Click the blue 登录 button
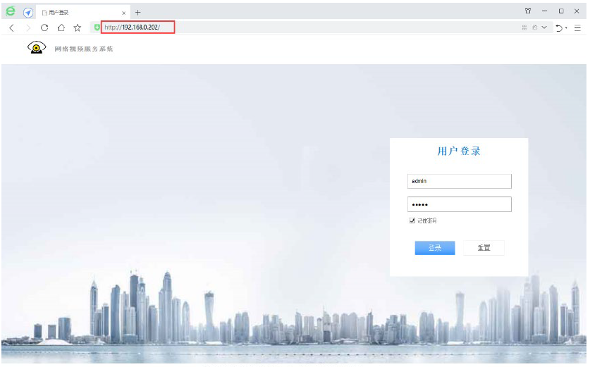The image size is (590, 367). click(x=435, y=248)
